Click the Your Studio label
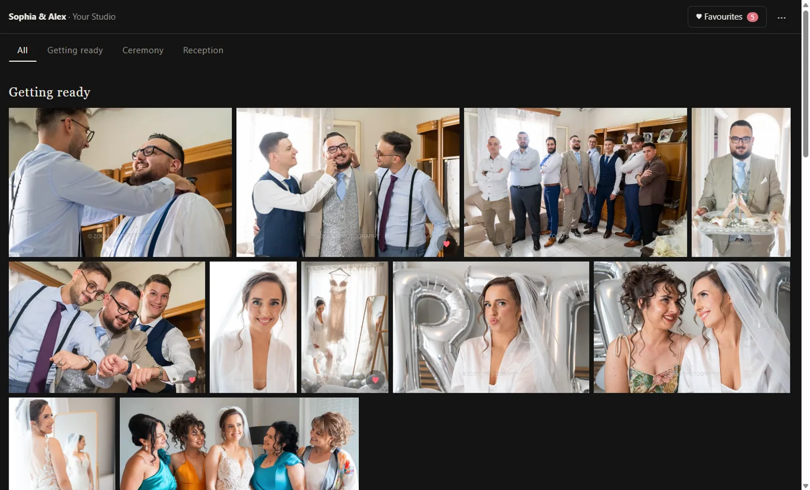The width and height of the screenshot is (810, 490). [x=94, y=17]
